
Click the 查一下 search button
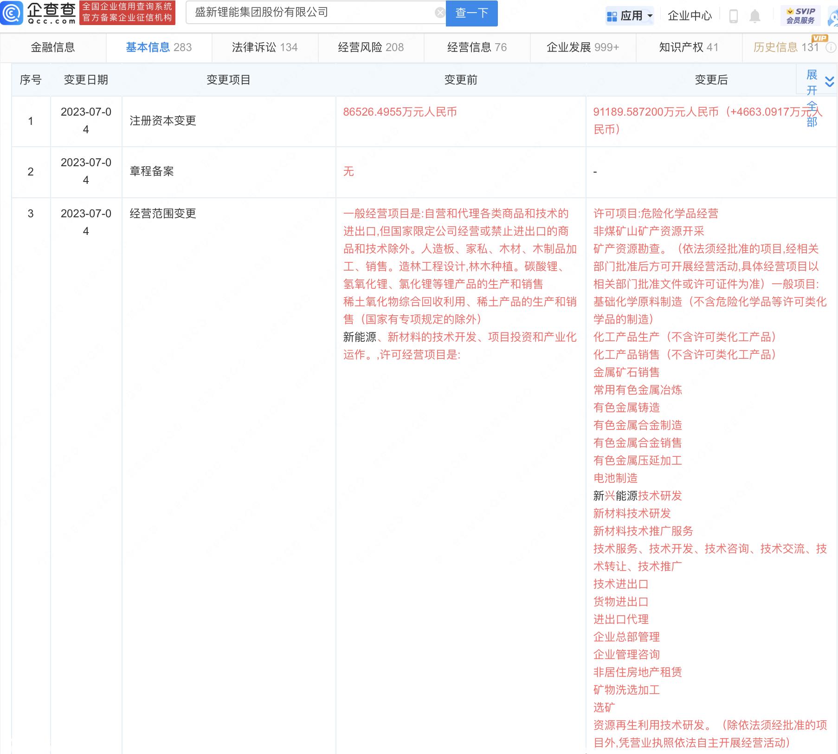pyautogui.click(x=471, y=13)
